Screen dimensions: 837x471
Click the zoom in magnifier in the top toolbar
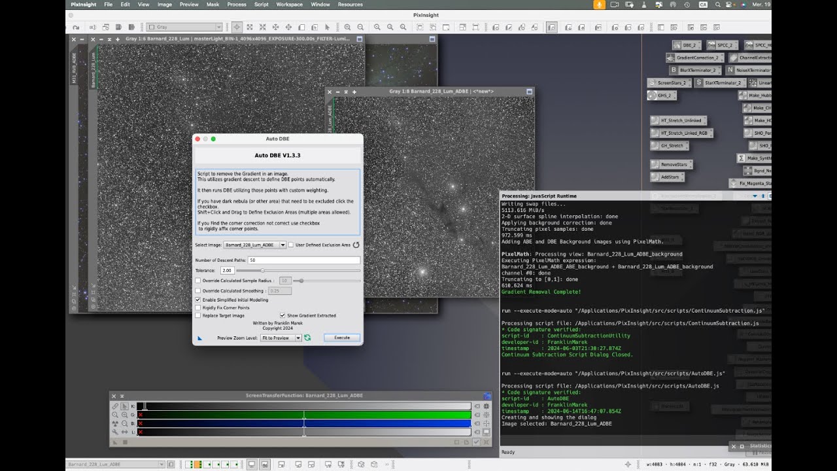coord(347,27)
